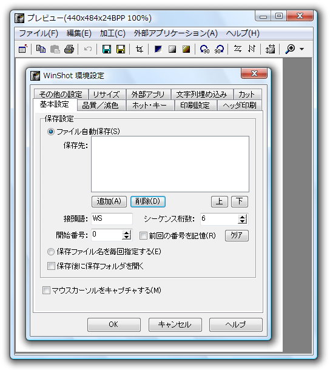Open the 加工(C) menu

113,33
